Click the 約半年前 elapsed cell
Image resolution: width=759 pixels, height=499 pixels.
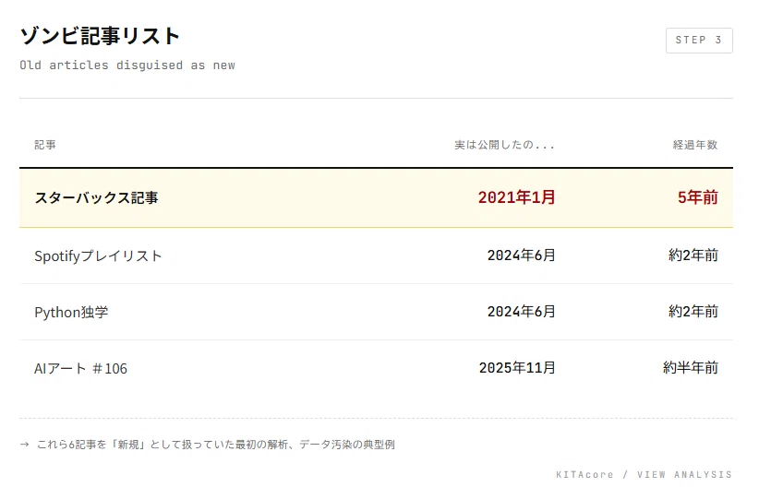(x=691, y=368)
